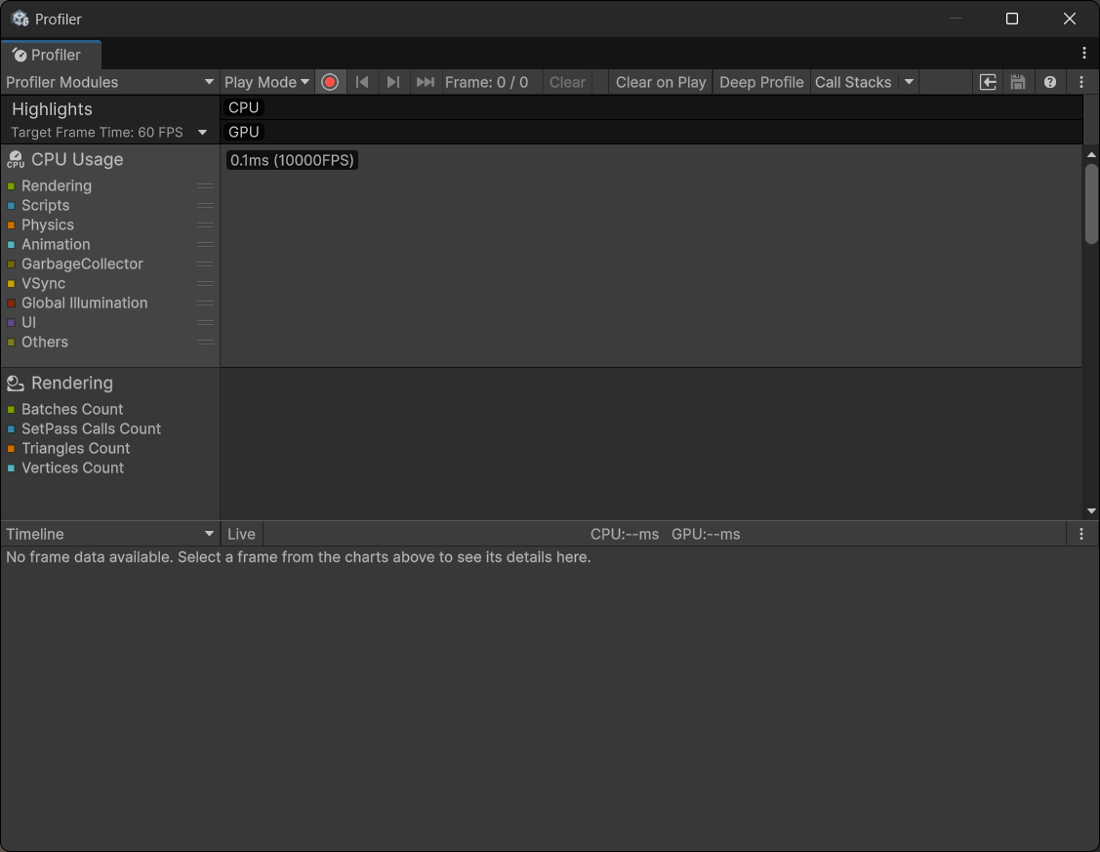The height and width of the screenshot is (852, 1100).
Task: Click the Live button in details pane
Action: pyautogui.click(x=241, y=534)
